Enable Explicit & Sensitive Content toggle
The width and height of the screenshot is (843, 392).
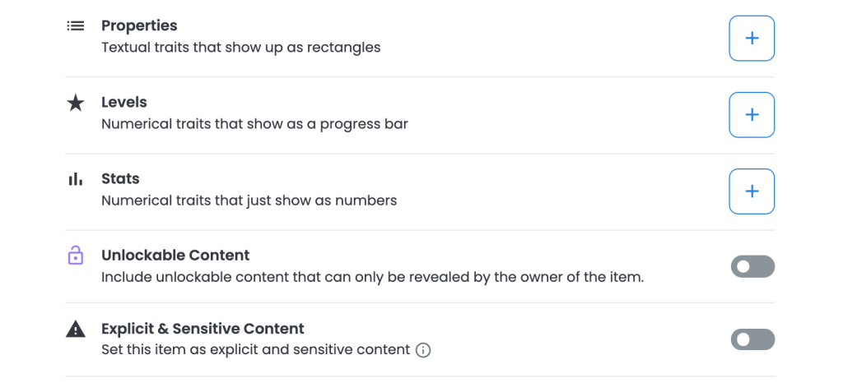(x=752, y=339)
